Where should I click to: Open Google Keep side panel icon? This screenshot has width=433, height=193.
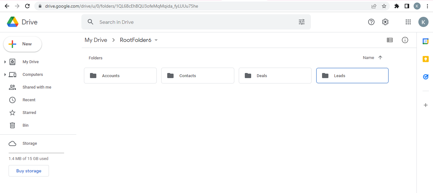pyautogui.click(x=425, y=59)
